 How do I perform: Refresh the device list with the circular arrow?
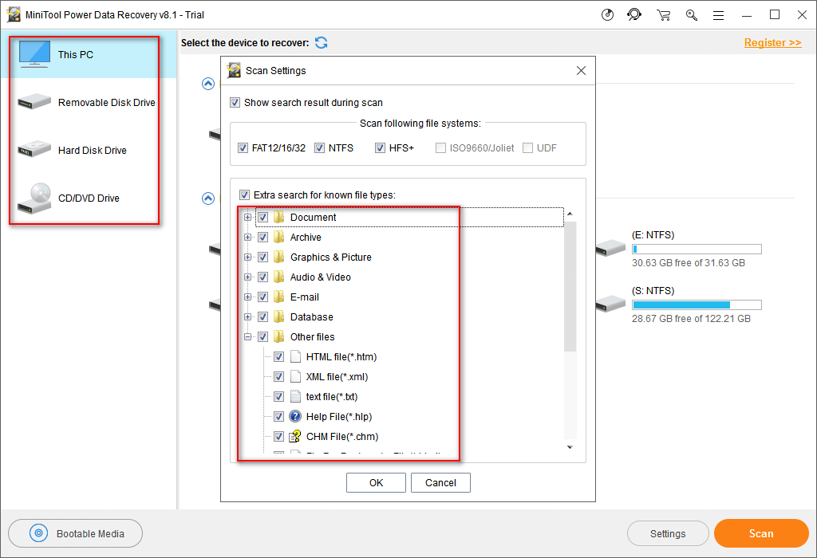tap(321, 43)
